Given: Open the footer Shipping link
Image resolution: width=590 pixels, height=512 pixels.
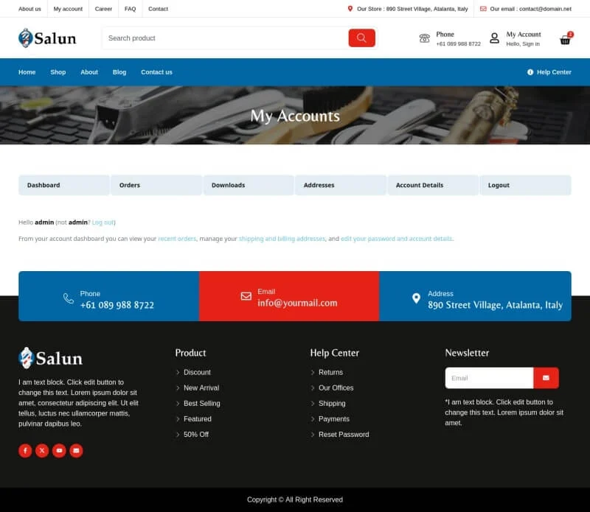Looking at the screenshot, I should [x=332, y=404].
